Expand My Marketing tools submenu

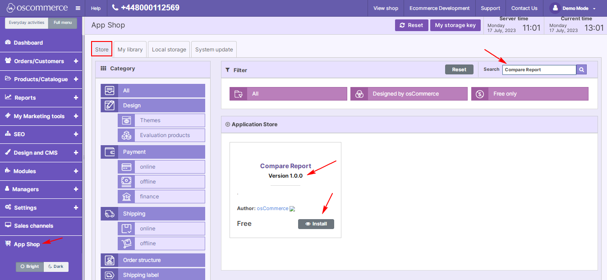(x=76, y=116)
